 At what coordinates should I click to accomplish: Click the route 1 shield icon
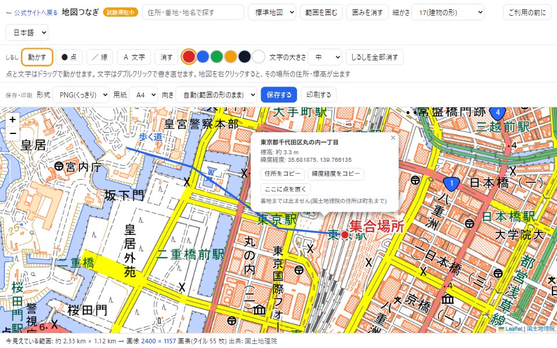[x=451, y=184]
